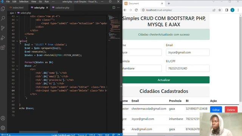
Task: Click the Provincia table column header
Action: [175, 101]
